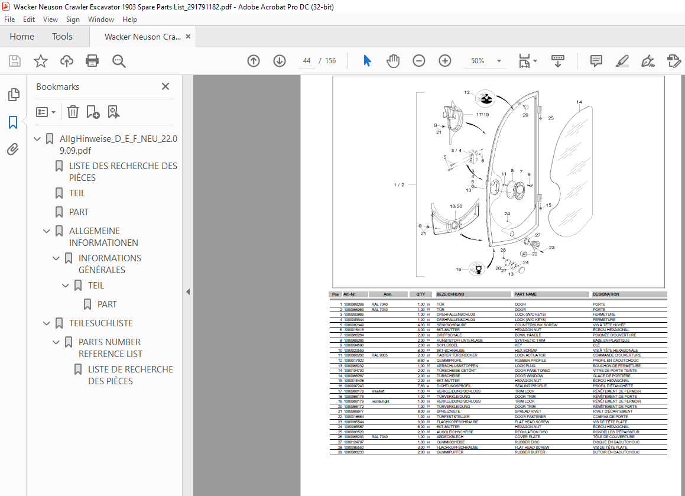
Task: Go to previous page arrow
Action: (x=254, y=61)
